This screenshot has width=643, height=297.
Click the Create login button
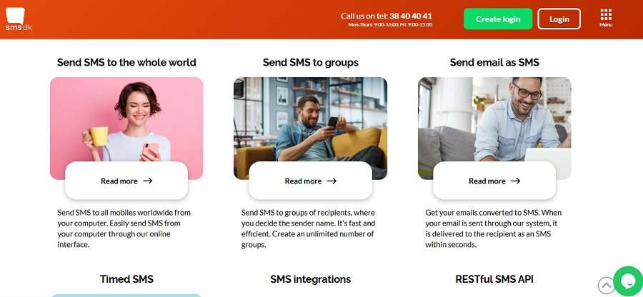pyautogui.click(x=498, y=19)
